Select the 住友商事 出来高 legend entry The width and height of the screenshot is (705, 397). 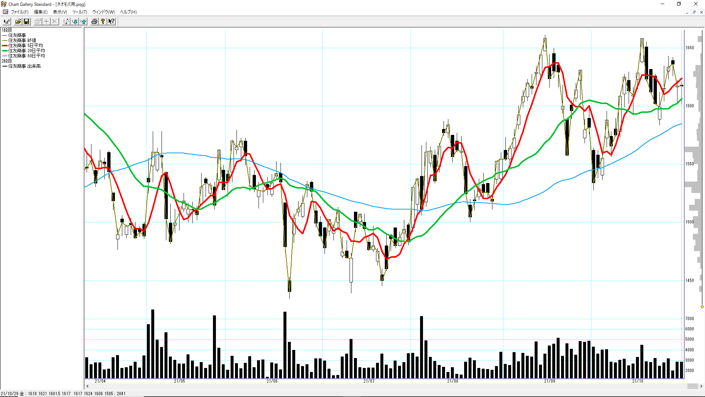(24, 66)
